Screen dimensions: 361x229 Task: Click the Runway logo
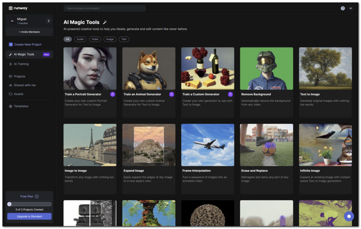coord(18,8)
